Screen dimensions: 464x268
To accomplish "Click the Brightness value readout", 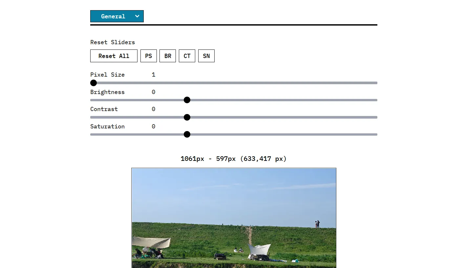I will (x=153, y=92).
